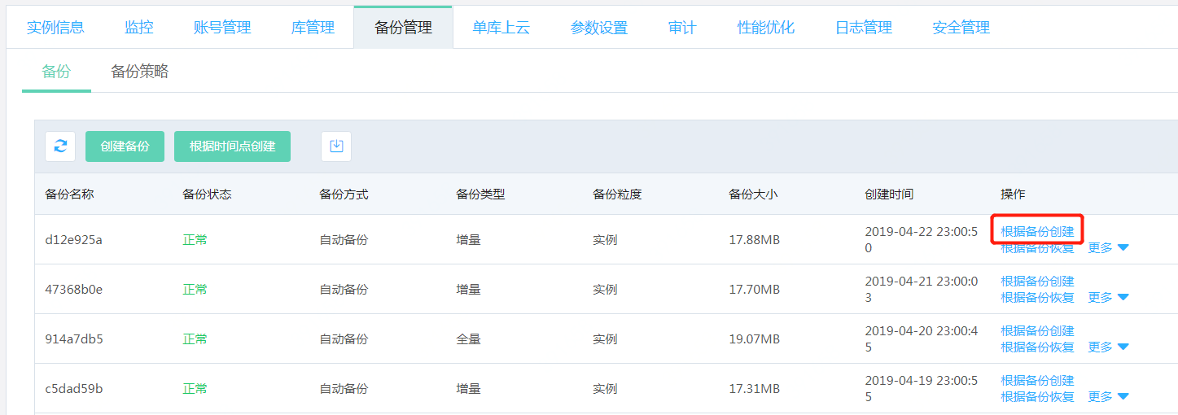
Task: Open the 日志管理 tab
Action: coord(864,28)
